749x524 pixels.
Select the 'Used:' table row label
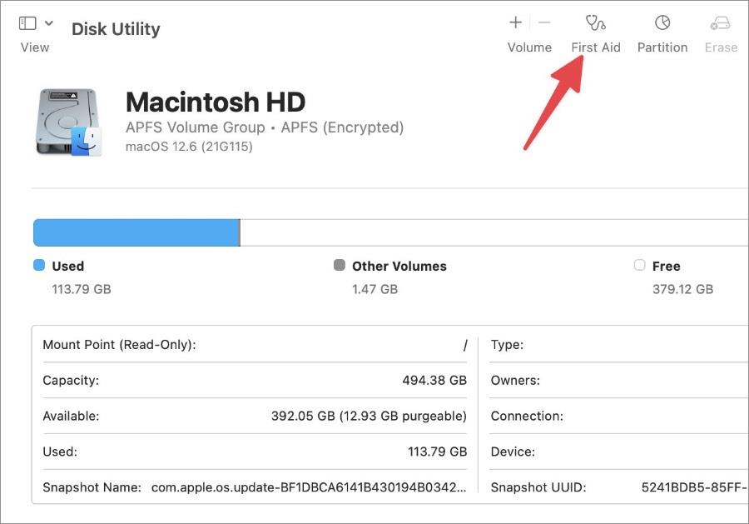coord(60,452)
